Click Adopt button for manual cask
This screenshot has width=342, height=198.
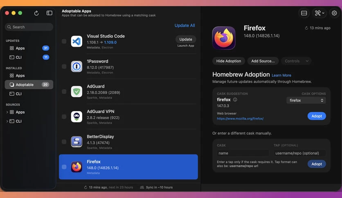point(317,164)
